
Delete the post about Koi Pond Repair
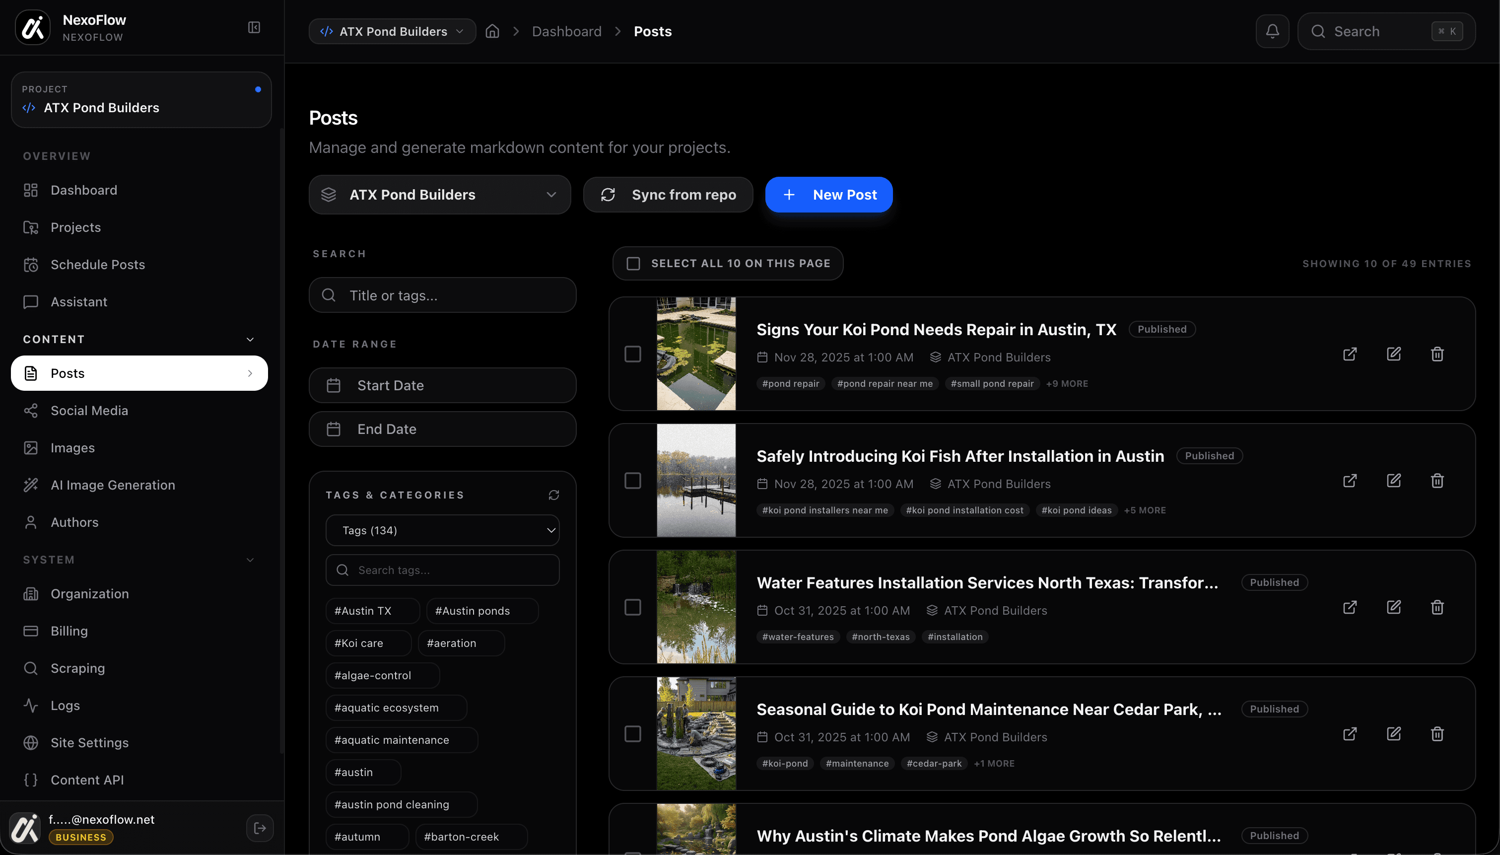[x=1436, y=354]
